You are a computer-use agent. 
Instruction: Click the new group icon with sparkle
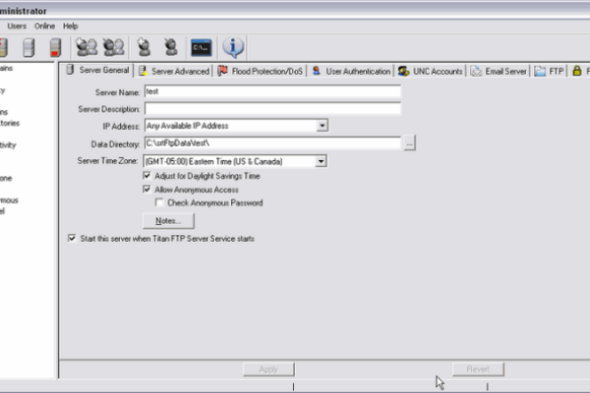coord(87,47)
